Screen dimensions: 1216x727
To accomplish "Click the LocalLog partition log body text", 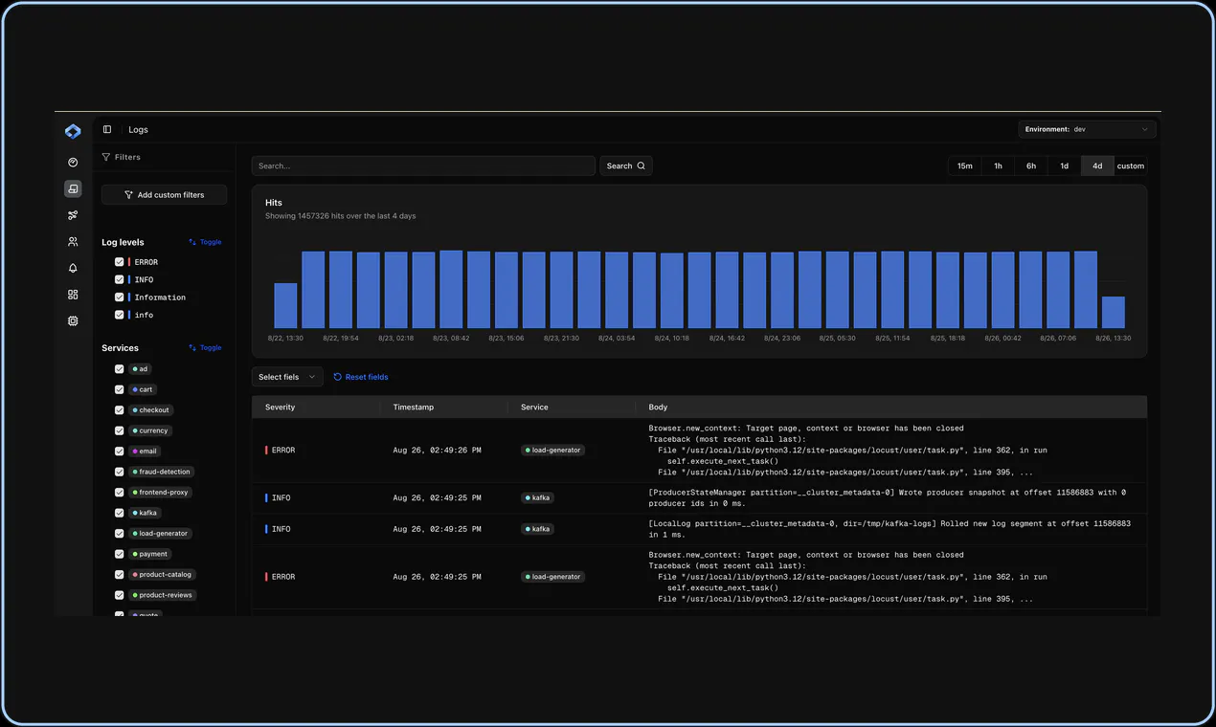I will pos(889,529).
